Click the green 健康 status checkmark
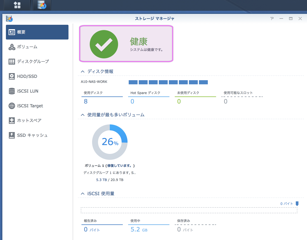The height and width of the screenshot is (240, 307). click(104, 44)
